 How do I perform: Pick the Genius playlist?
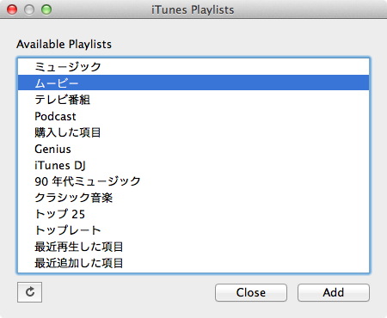(193, 149)
